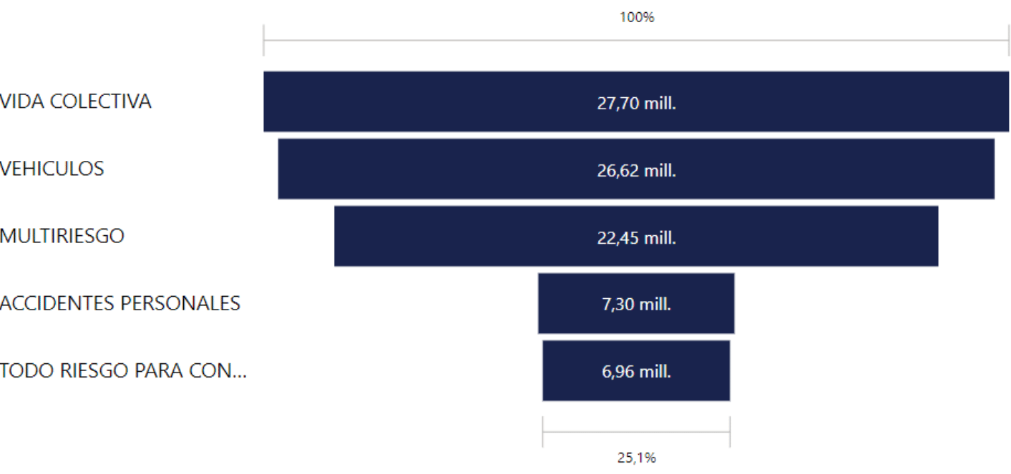Click the ACCIDENTES PERSONALES category label
The width and height of the screenshot is (1011, 474).
(119, 303)
